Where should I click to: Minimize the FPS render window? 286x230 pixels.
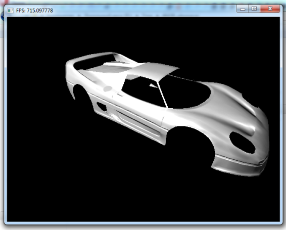[243, 9]
